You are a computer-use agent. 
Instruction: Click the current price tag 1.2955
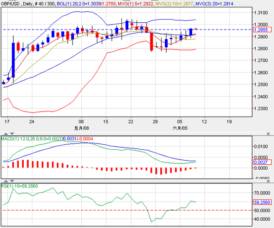pyautogui.click(x=262, y=30)
